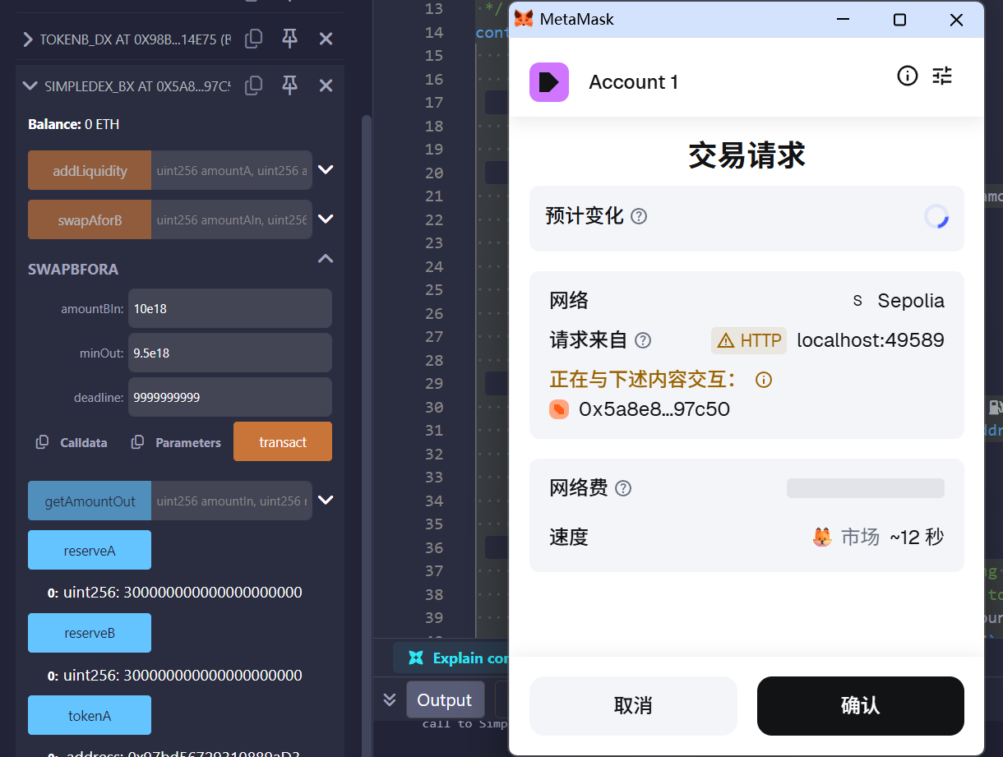Click info icon beside 正在与下述内容交互
This screenshot has width=1003, height=757.
764,380
